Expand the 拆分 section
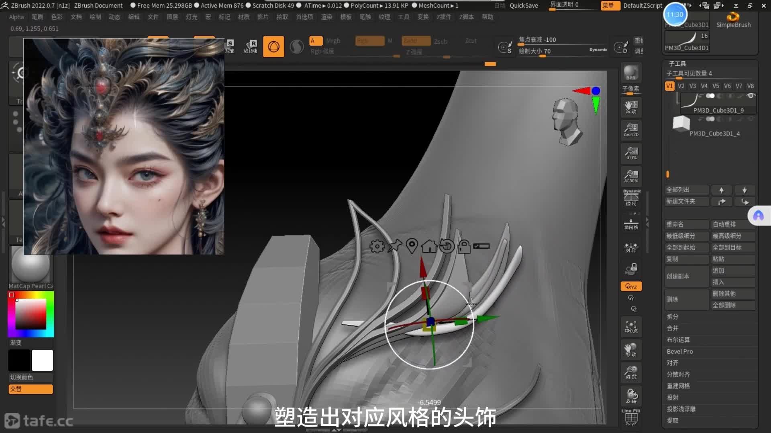Screen dimensions: 771x433 click(673, 316)
